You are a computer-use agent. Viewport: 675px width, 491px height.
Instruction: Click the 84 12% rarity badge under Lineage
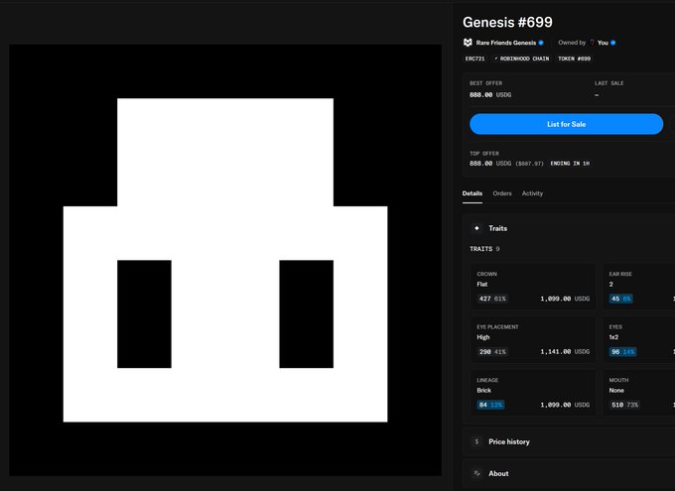490,405
